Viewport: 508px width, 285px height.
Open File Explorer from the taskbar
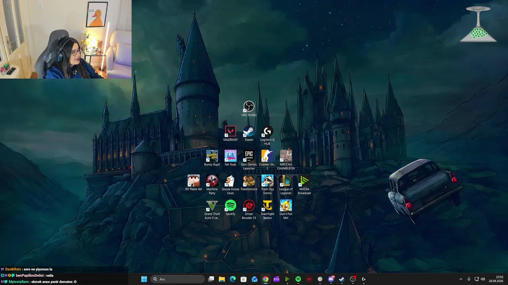pos(222,279)
